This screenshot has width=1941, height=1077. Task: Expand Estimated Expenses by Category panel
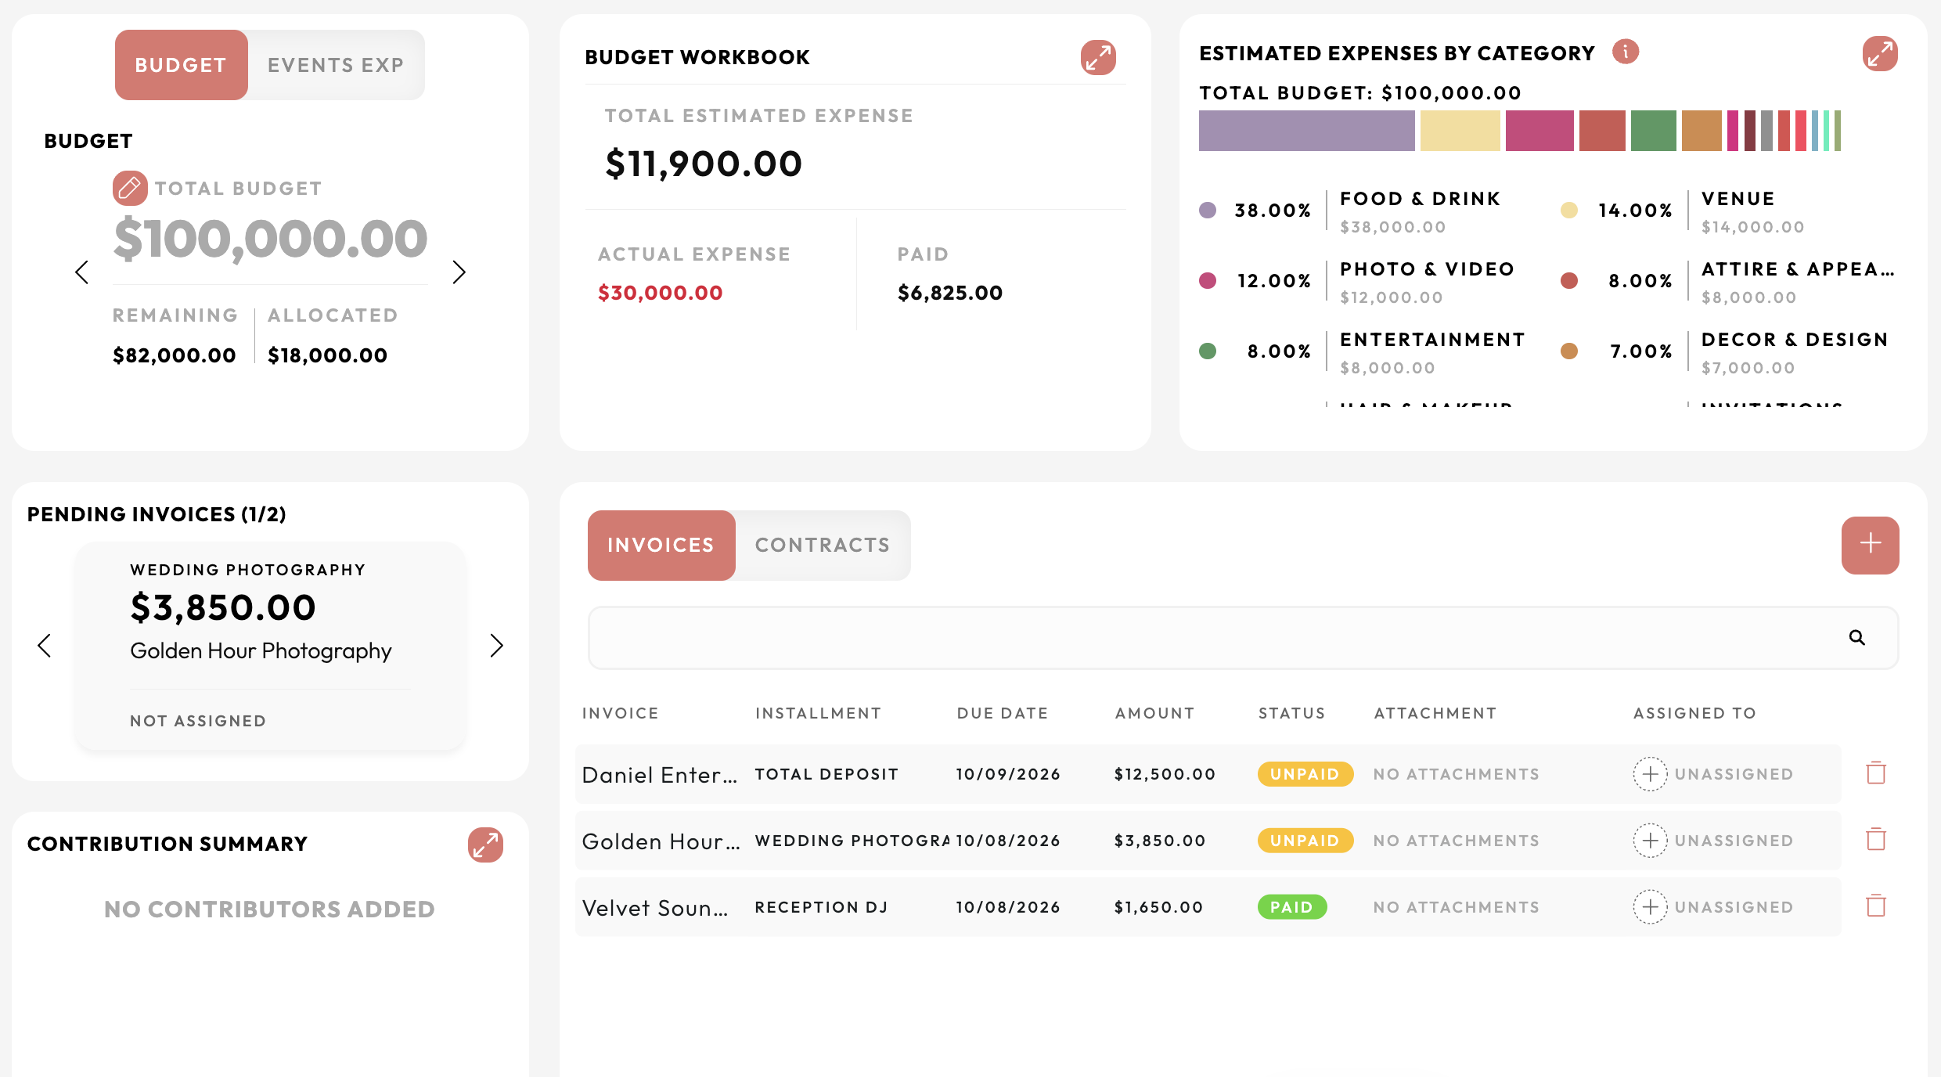click(x=1880, y=53)
